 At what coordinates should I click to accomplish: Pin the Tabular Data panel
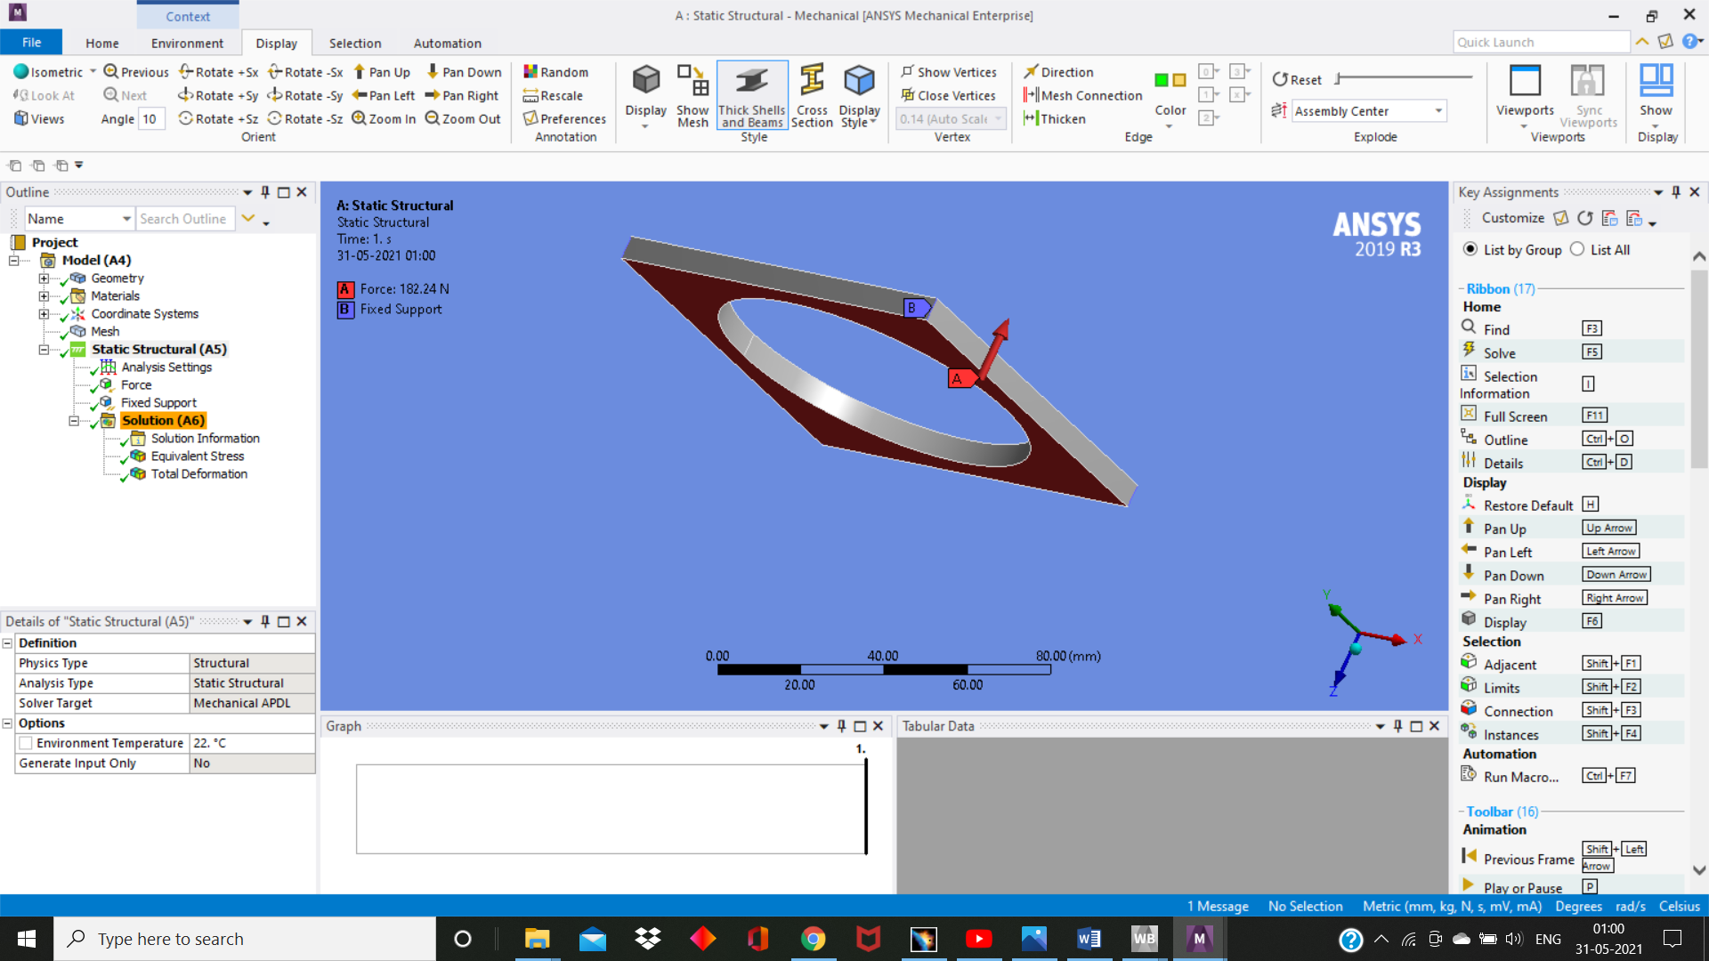coord(1397,726)
